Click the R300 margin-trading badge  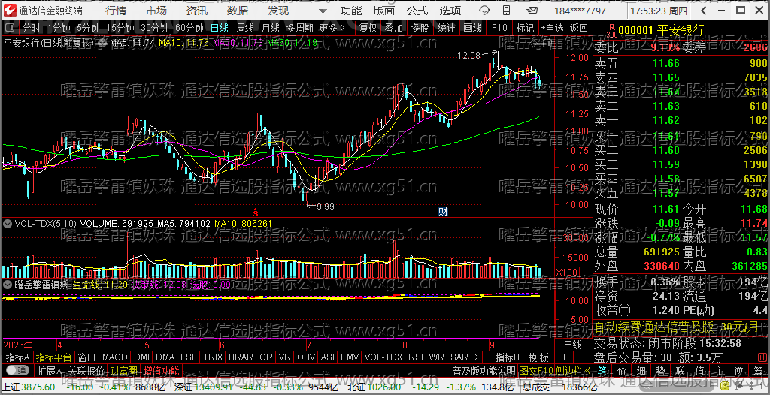pos(611,31)
